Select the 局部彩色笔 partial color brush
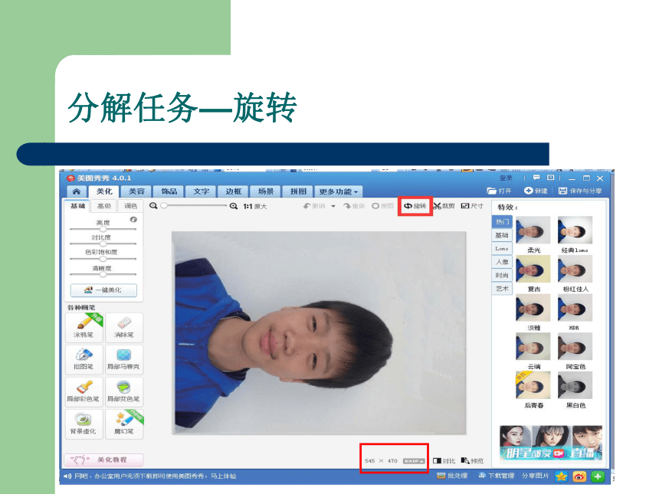 coord(84,391)
